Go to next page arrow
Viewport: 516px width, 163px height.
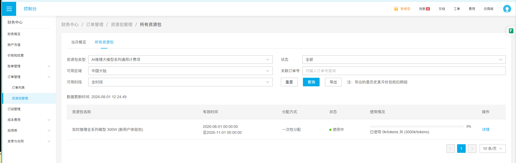[472, 149]
